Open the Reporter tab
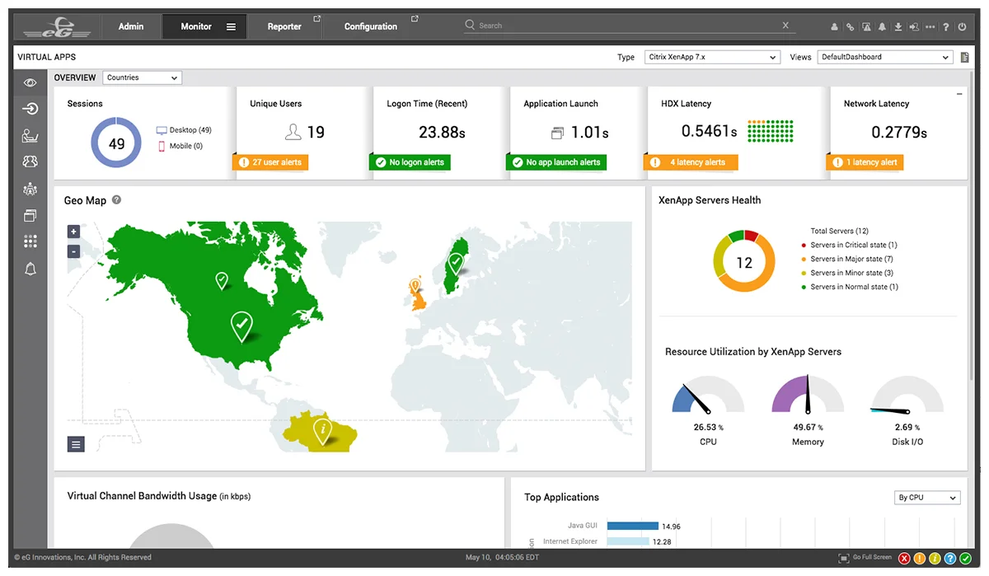The width and height of the screenshot is (989, 576). (284, 26)
